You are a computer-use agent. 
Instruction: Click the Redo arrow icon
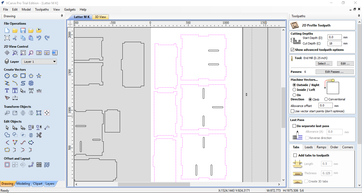(47, 38)
